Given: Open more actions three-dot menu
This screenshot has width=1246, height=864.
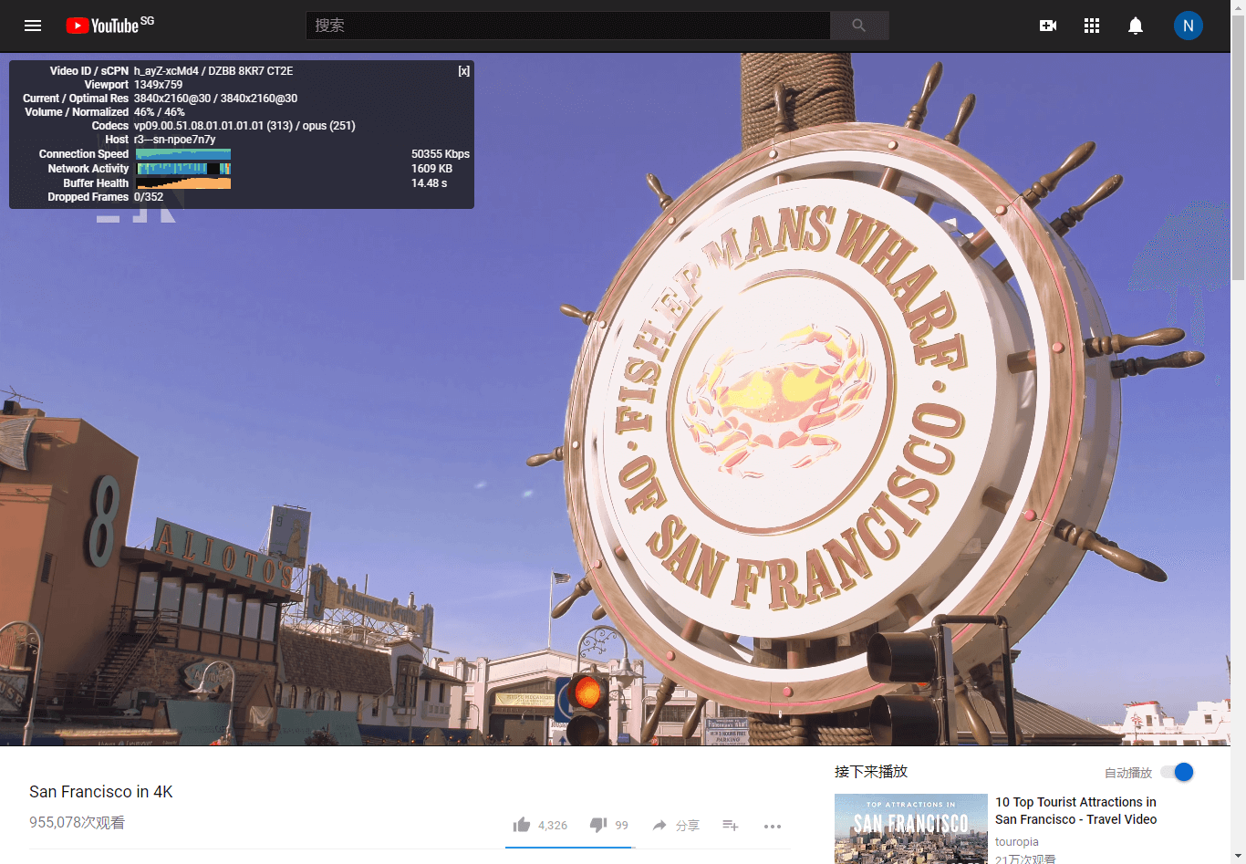Looking at the screenshot, I should click(x=773, y=826).
